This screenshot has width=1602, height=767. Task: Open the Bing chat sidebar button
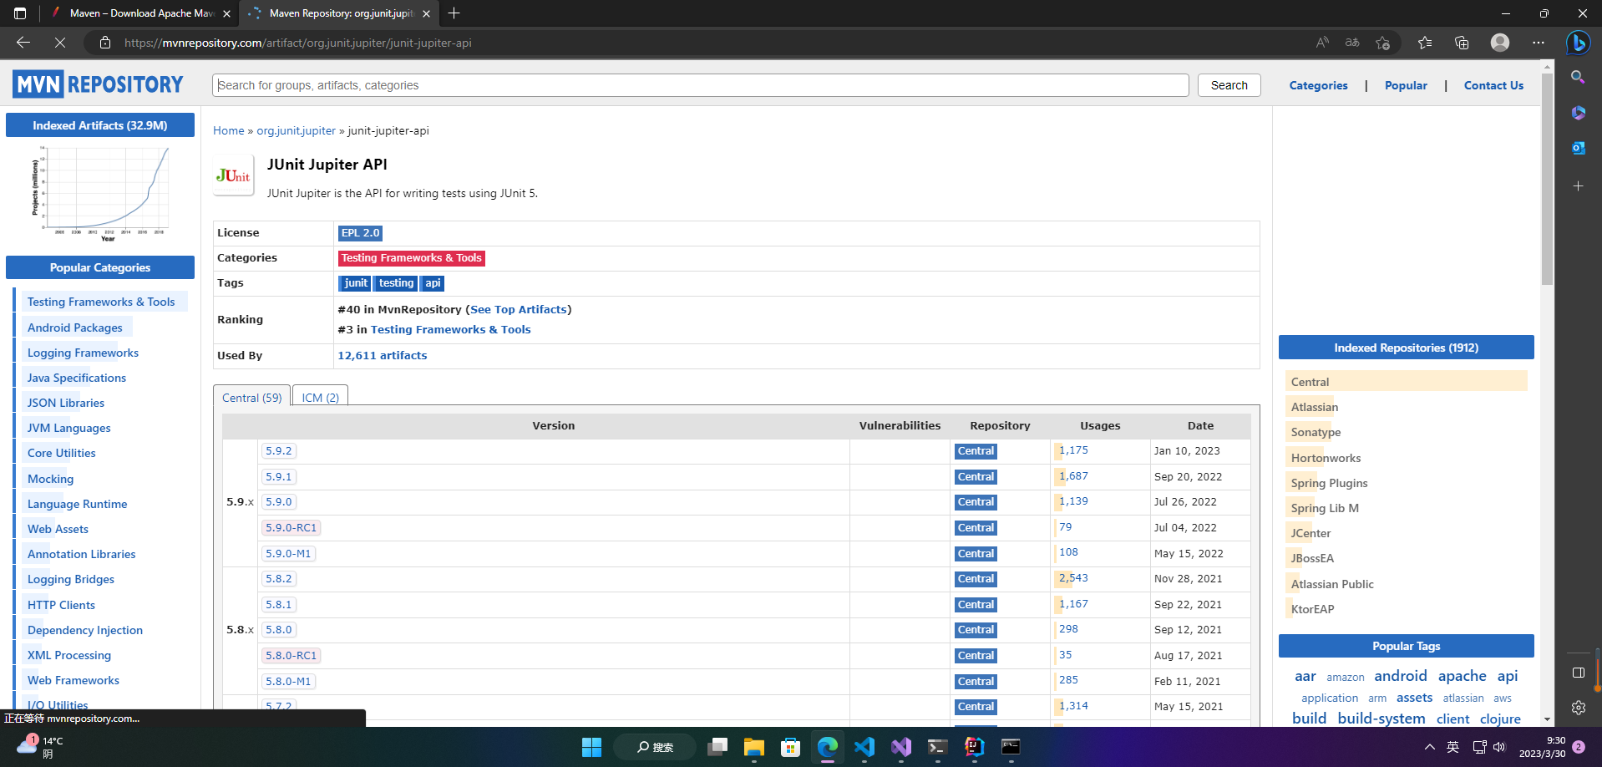tap(1578, 43)
